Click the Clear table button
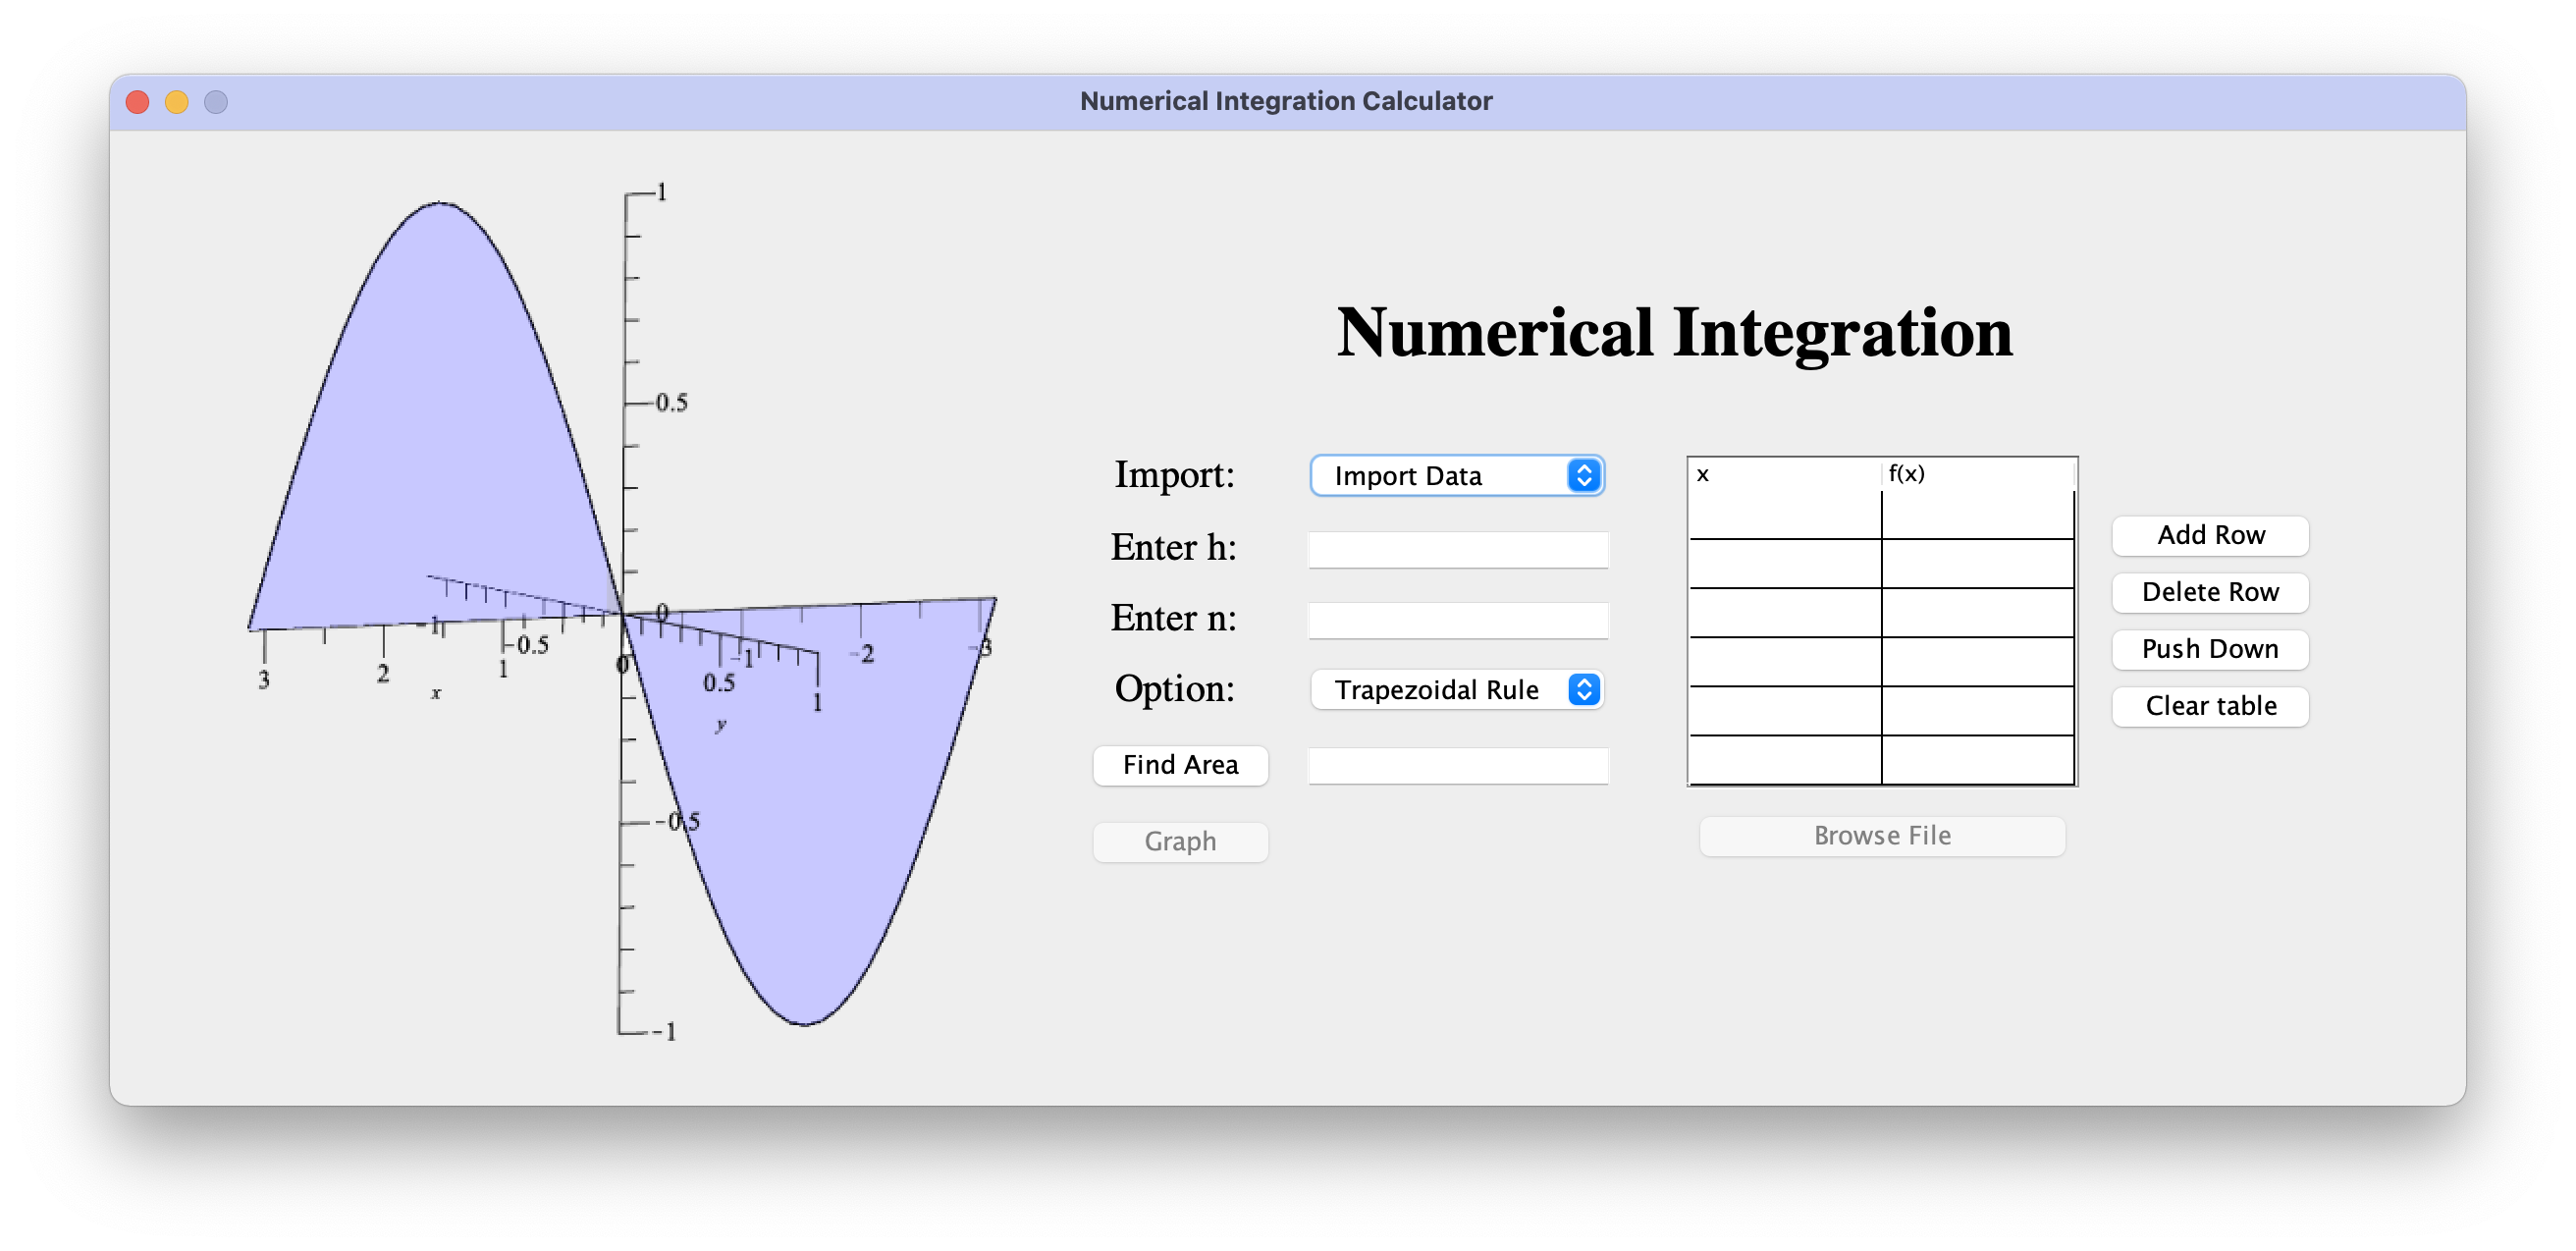The height and width of the screenshot is (1251, 2576). pyautogui.click(x=2210, y=706)
